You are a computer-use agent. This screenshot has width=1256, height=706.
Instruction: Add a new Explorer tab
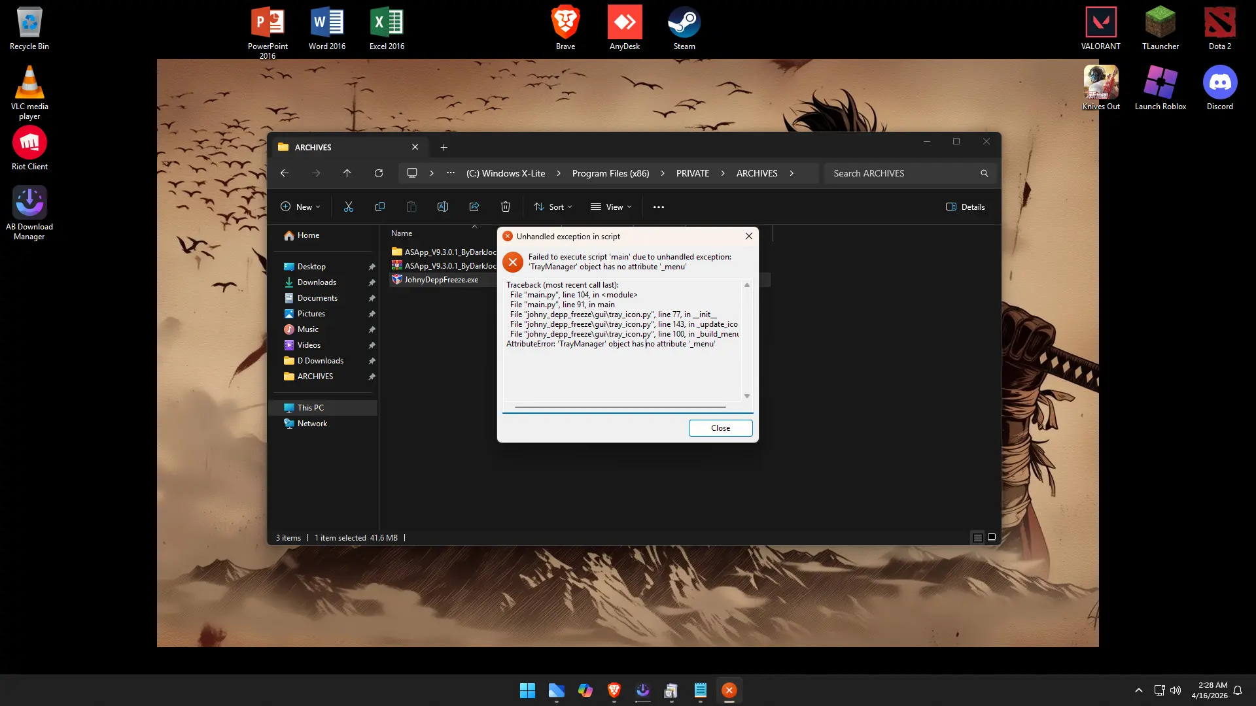click(x=444, y=147)
